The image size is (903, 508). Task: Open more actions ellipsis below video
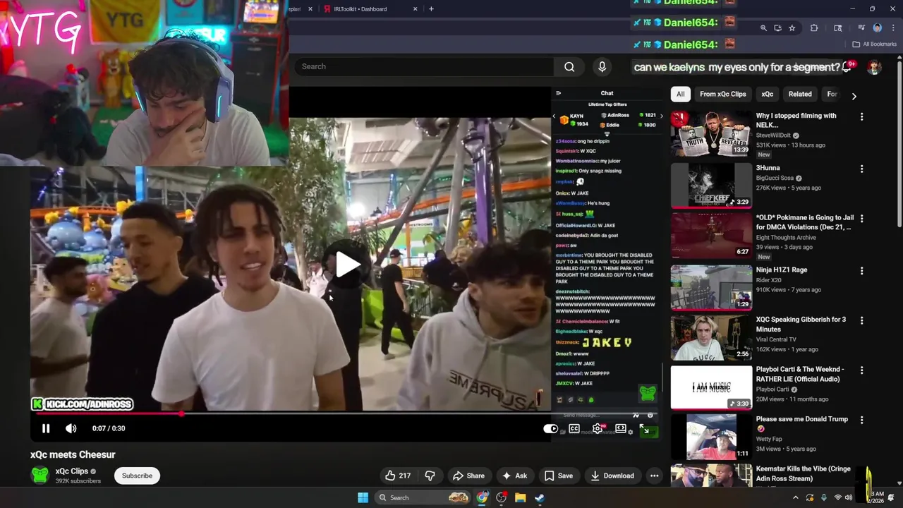coord(654,476)
